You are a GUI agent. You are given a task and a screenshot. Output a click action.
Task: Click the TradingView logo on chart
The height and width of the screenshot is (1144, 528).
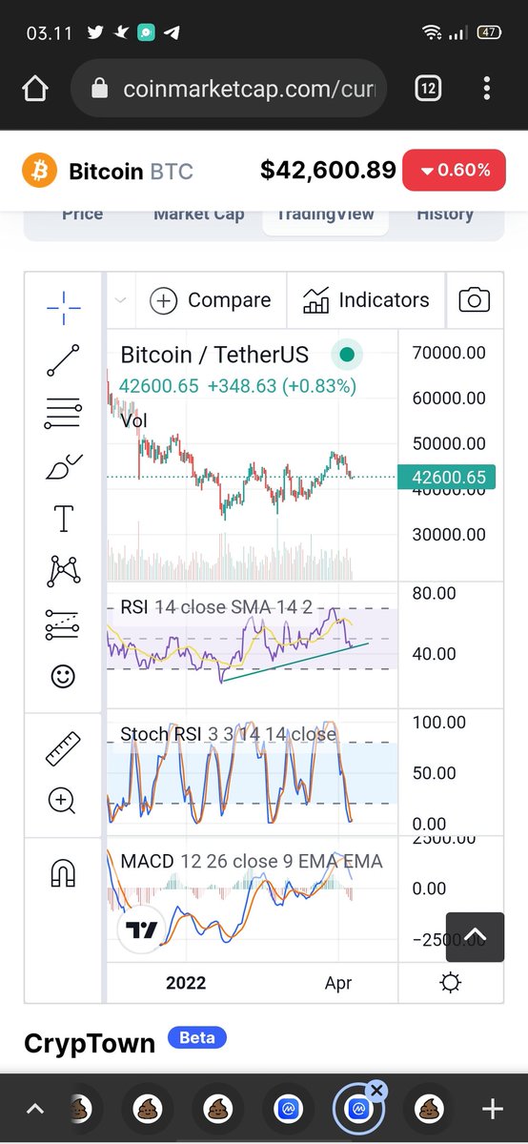(142, 931)
